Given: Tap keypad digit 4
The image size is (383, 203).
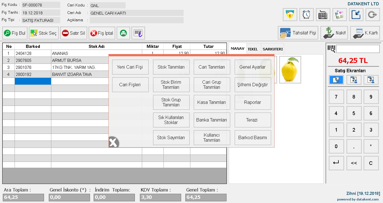Looking at the screenshot, I should [x=336, y=113].
